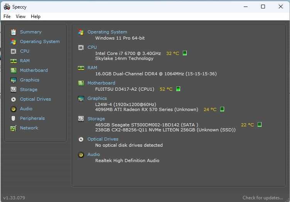Screen dimensions: 290x202
Task: Click the Motherboard icon in main panel
Action: point(81,83)
